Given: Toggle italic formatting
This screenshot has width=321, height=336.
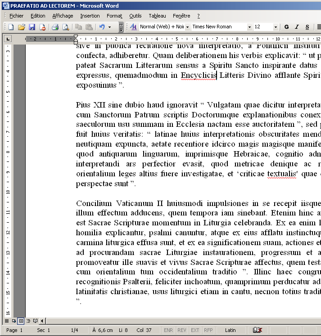Looking at the screenshot, I should 297,27.
